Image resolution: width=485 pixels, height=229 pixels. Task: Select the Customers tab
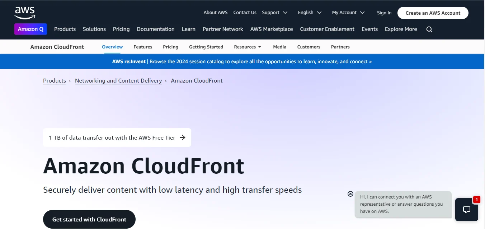[309, 47]
